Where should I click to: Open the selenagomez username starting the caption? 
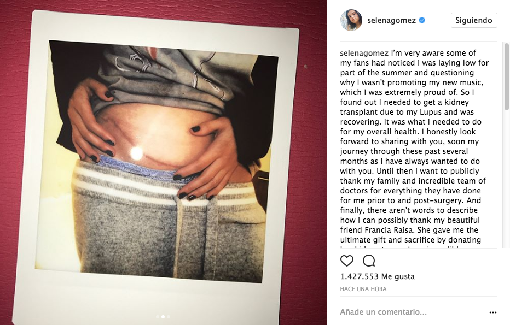point(364,53)
